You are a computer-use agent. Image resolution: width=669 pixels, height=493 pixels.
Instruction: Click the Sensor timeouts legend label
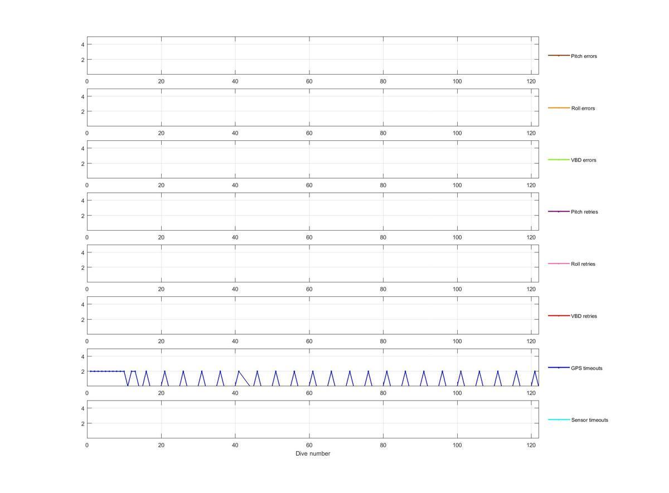(x=590, y=420)
